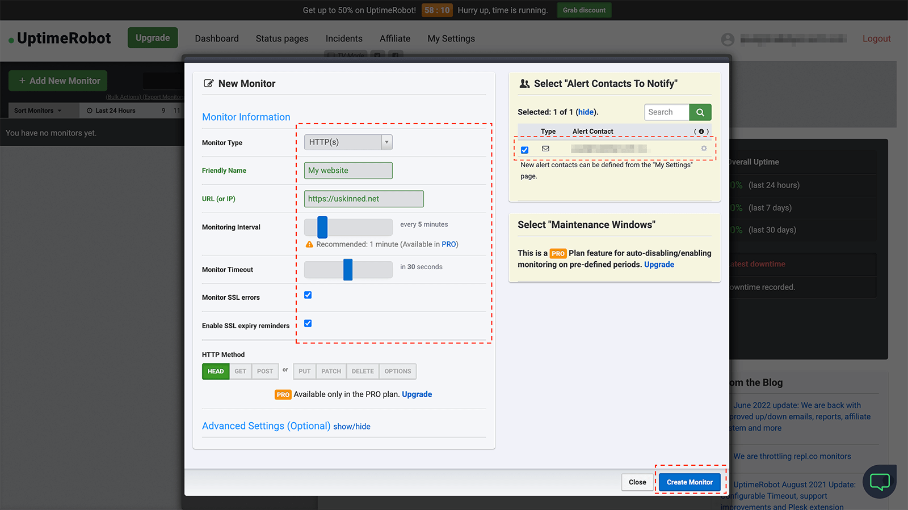The height and width of the screenshot is (510, 908).
Task: Click the Friendly Name input field
Action: click(x=348, y=171)
